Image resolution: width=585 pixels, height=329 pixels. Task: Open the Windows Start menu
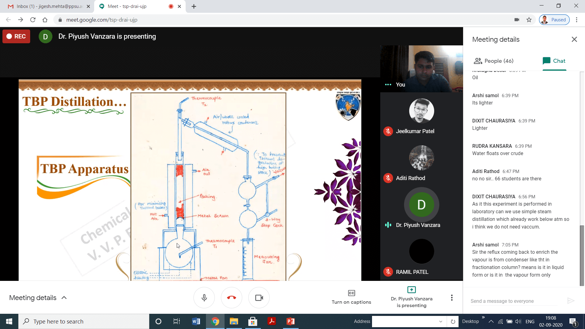[9, 321]
